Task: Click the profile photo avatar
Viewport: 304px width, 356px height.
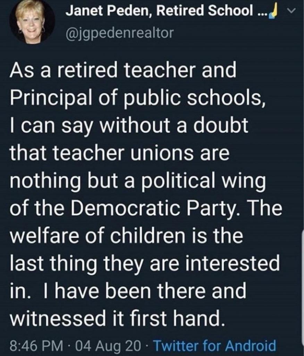Action: pyautogui.click(x=31, y=22)
